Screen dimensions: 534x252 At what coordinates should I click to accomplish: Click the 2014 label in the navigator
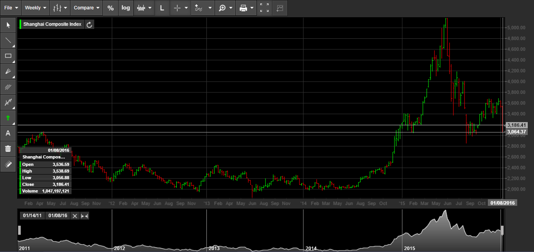tap(311, 248)
